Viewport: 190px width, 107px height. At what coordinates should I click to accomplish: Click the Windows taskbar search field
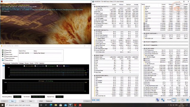[x=22, y=105]
